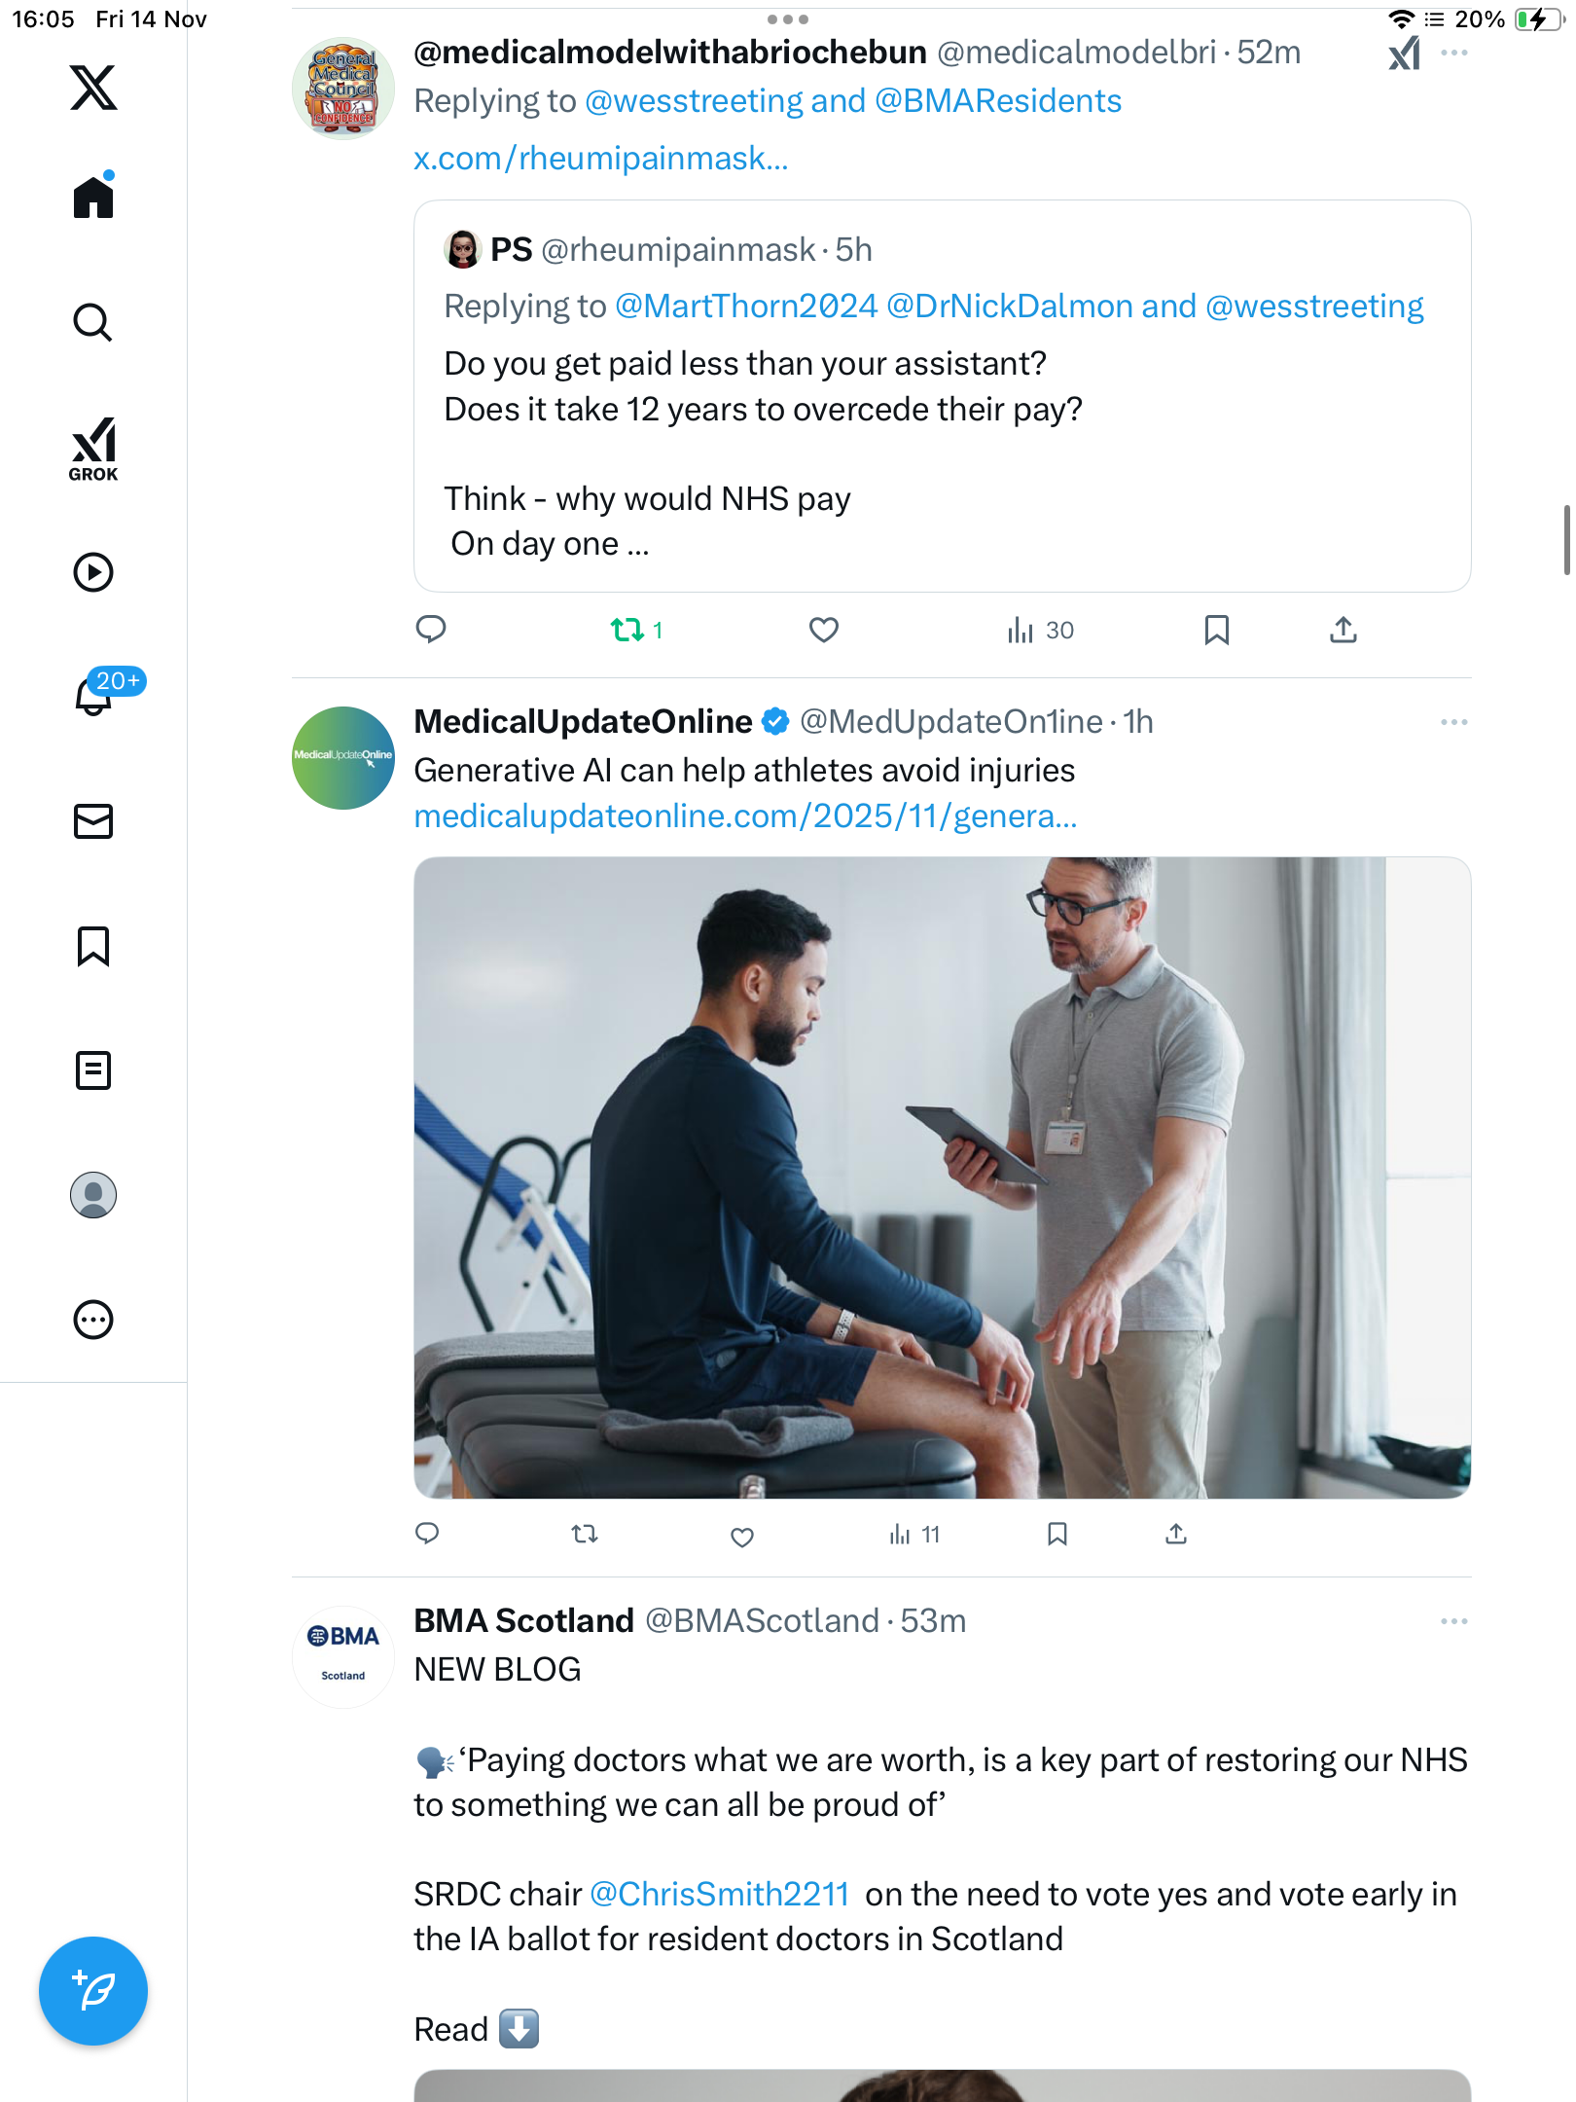Go to Home timeline
Viewport: 1576px width, 2102px height.
click(93, 198)
